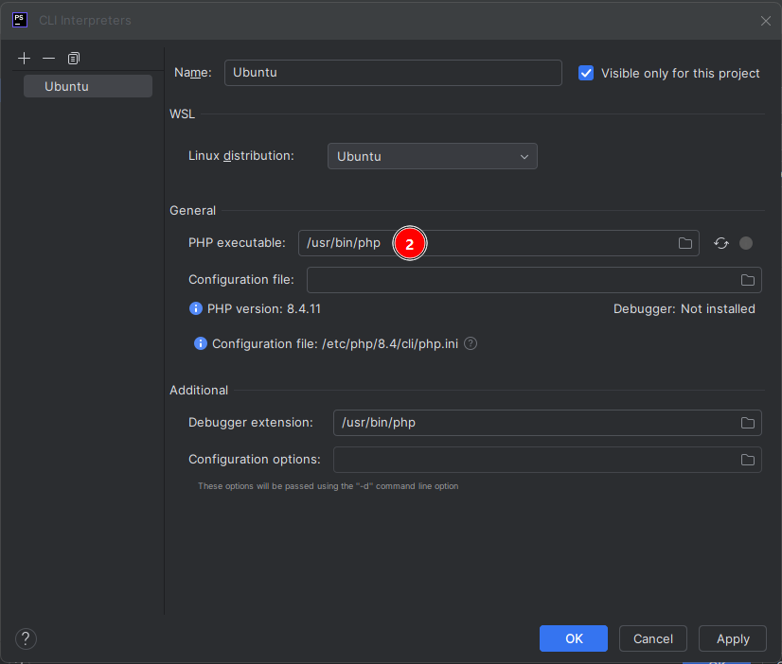The image size is (782, 664).
Task: Click the Reload PHP info refresh icon
Action: [x=721, y=243]
